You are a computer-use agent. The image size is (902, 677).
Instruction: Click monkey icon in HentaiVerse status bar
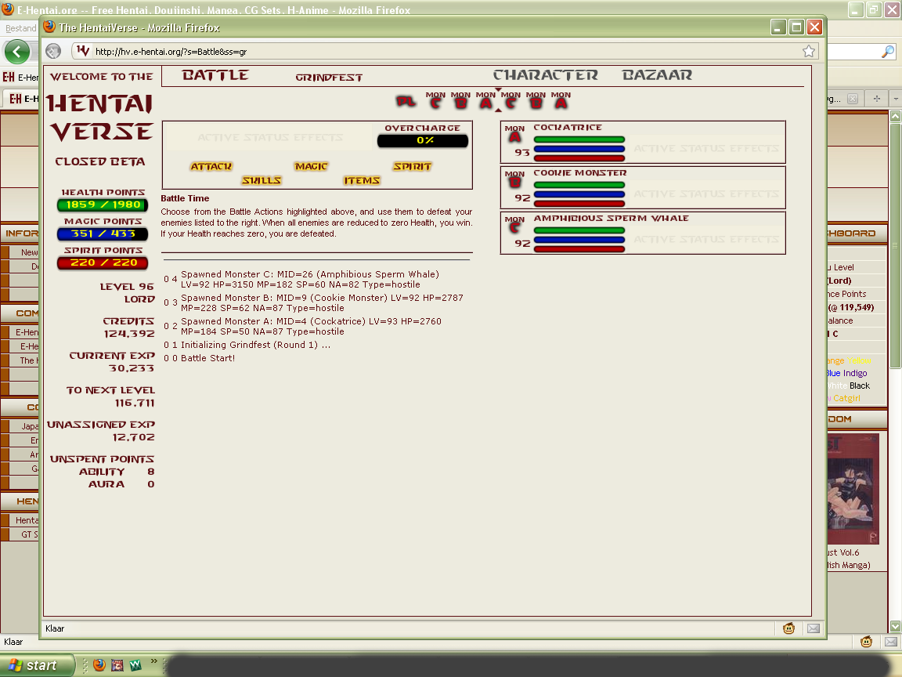(x=788, y=628)
